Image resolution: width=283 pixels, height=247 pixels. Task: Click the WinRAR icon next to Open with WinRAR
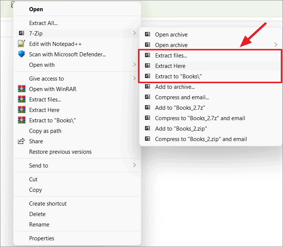coord(21,89)
